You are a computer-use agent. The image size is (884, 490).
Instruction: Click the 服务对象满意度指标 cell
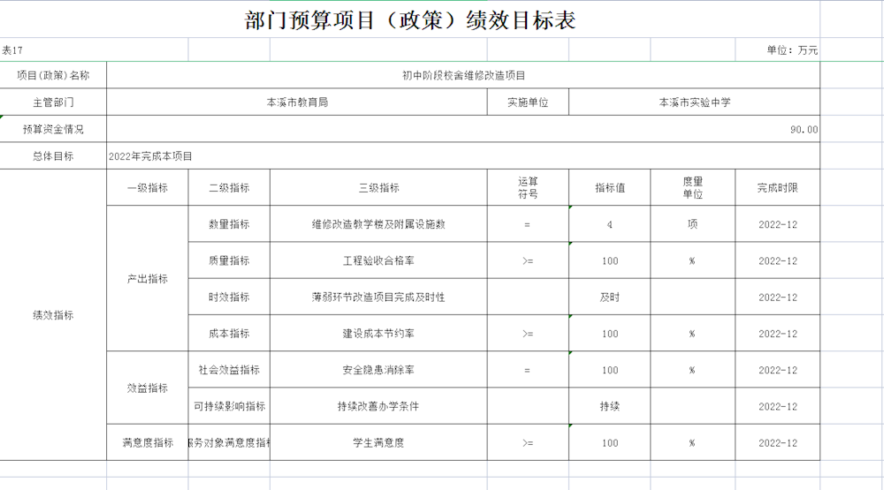pos(229,442)
